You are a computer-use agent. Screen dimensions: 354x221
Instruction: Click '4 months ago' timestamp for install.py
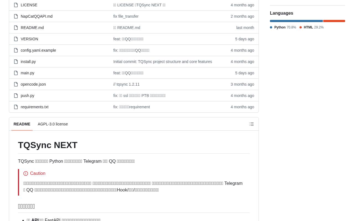click(242, 62)
